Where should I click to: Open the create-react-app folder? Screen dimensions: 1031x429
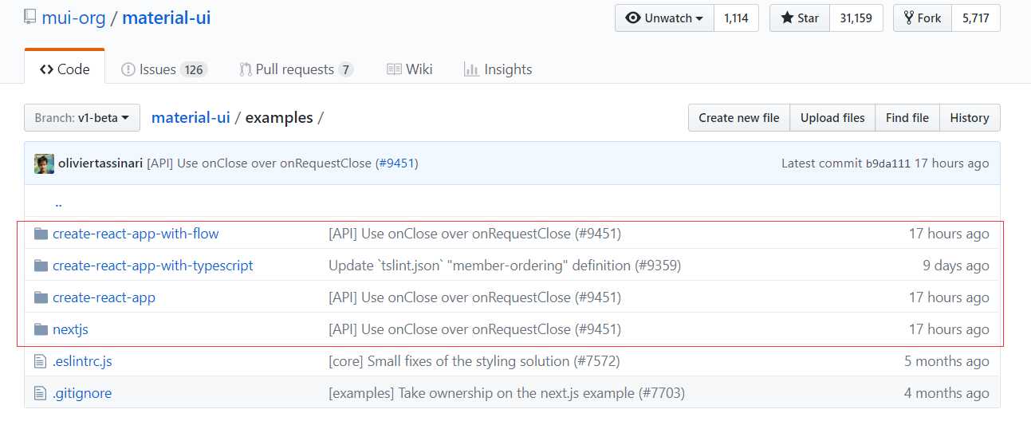[104, 297]
